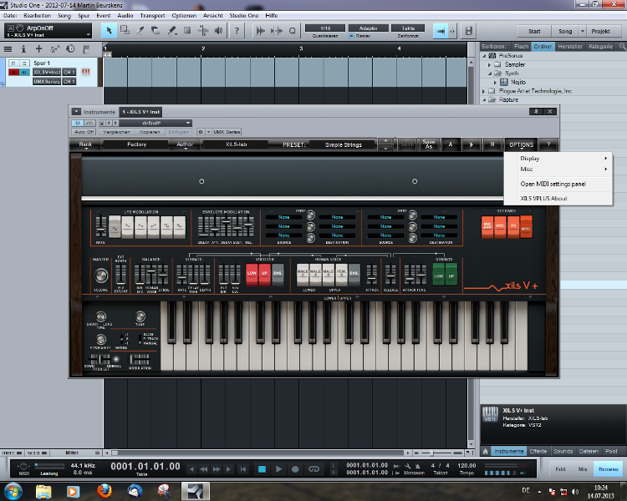Click the Tempo 120.00 field
627x501 pixels.
(x=466, y=466)
